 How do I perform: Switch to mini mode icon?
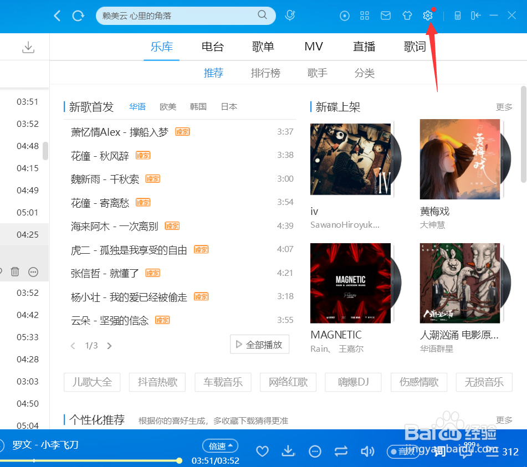pyautogui.click(x=457, y=16)
